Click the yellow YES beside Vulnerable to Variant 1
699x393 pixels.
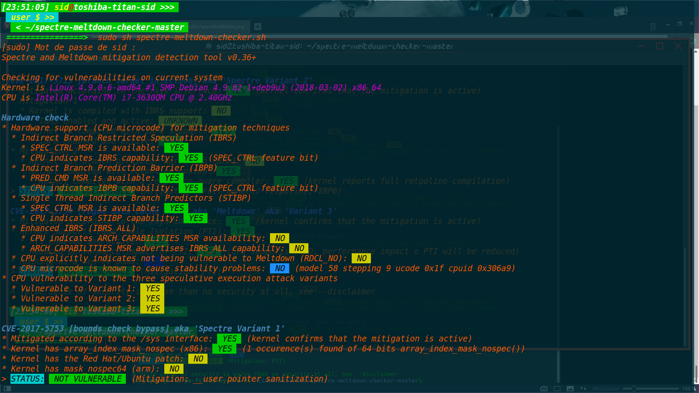coord(152,289)
